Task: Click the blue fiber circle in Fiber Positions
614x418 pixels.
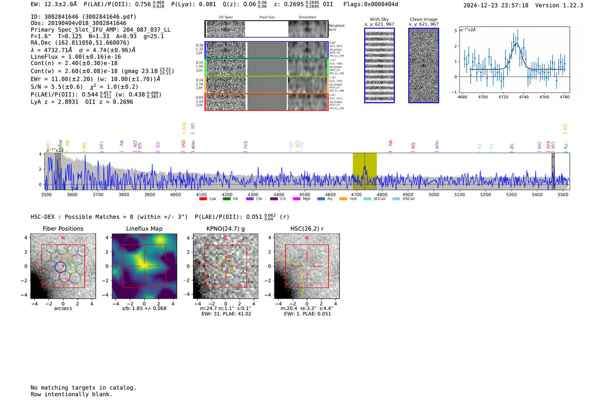Action: pos(61,266)
